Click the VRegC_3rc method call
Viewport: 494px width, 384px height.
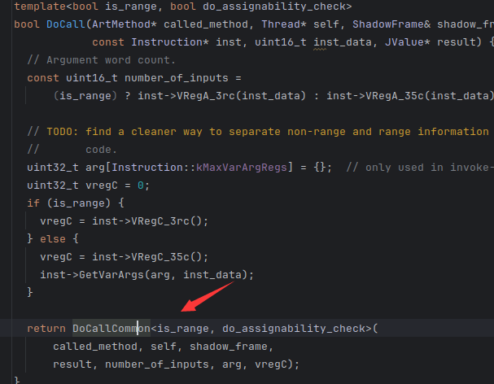[x=164, y=220]
